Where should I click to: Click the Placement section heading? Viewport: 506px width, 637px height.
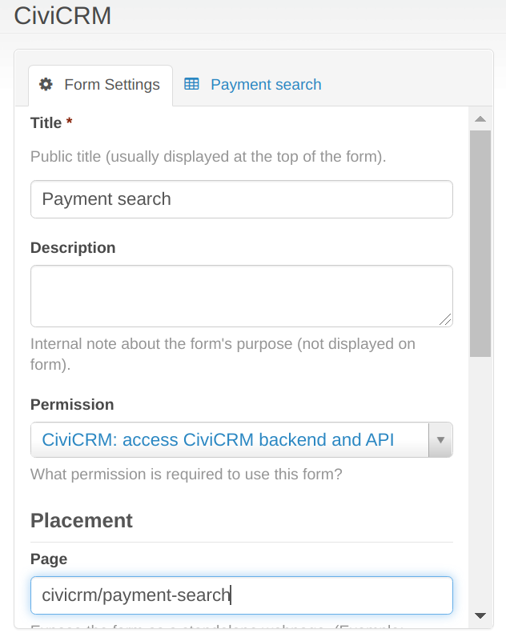[x=82, y=520]
